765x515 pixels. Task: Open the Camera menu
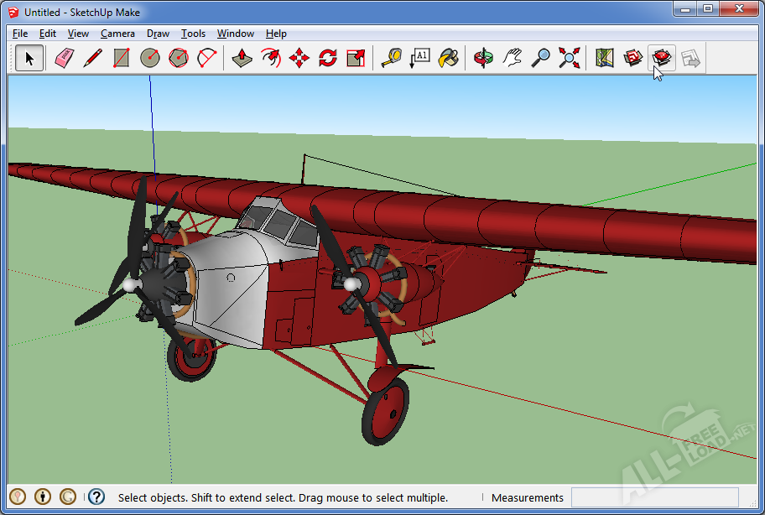point(117,34)
